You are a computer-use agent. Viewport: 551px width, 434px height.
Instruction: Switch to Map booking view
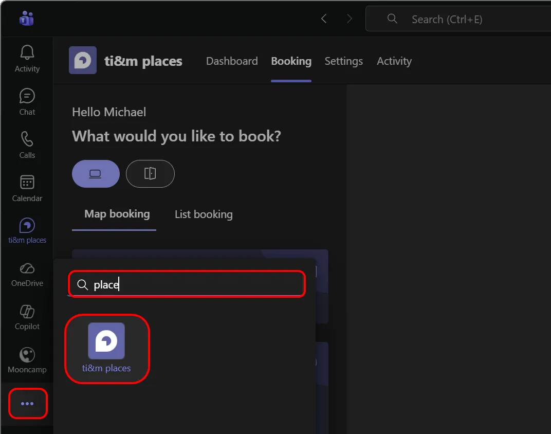(117, 214)
